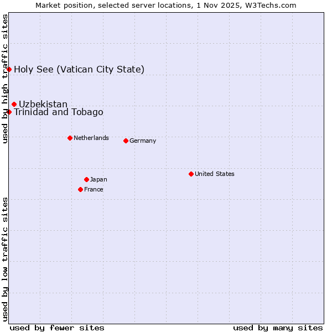332x332 pixels.
Task: Click the Netherlands red data point
Action: (70, 138)
